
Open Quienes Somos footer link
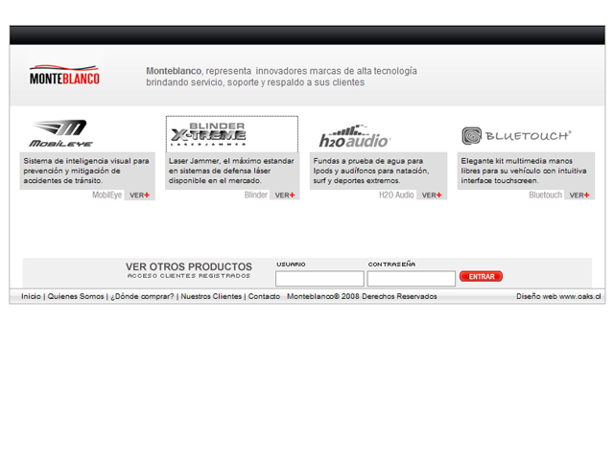(x=76, y=297)
